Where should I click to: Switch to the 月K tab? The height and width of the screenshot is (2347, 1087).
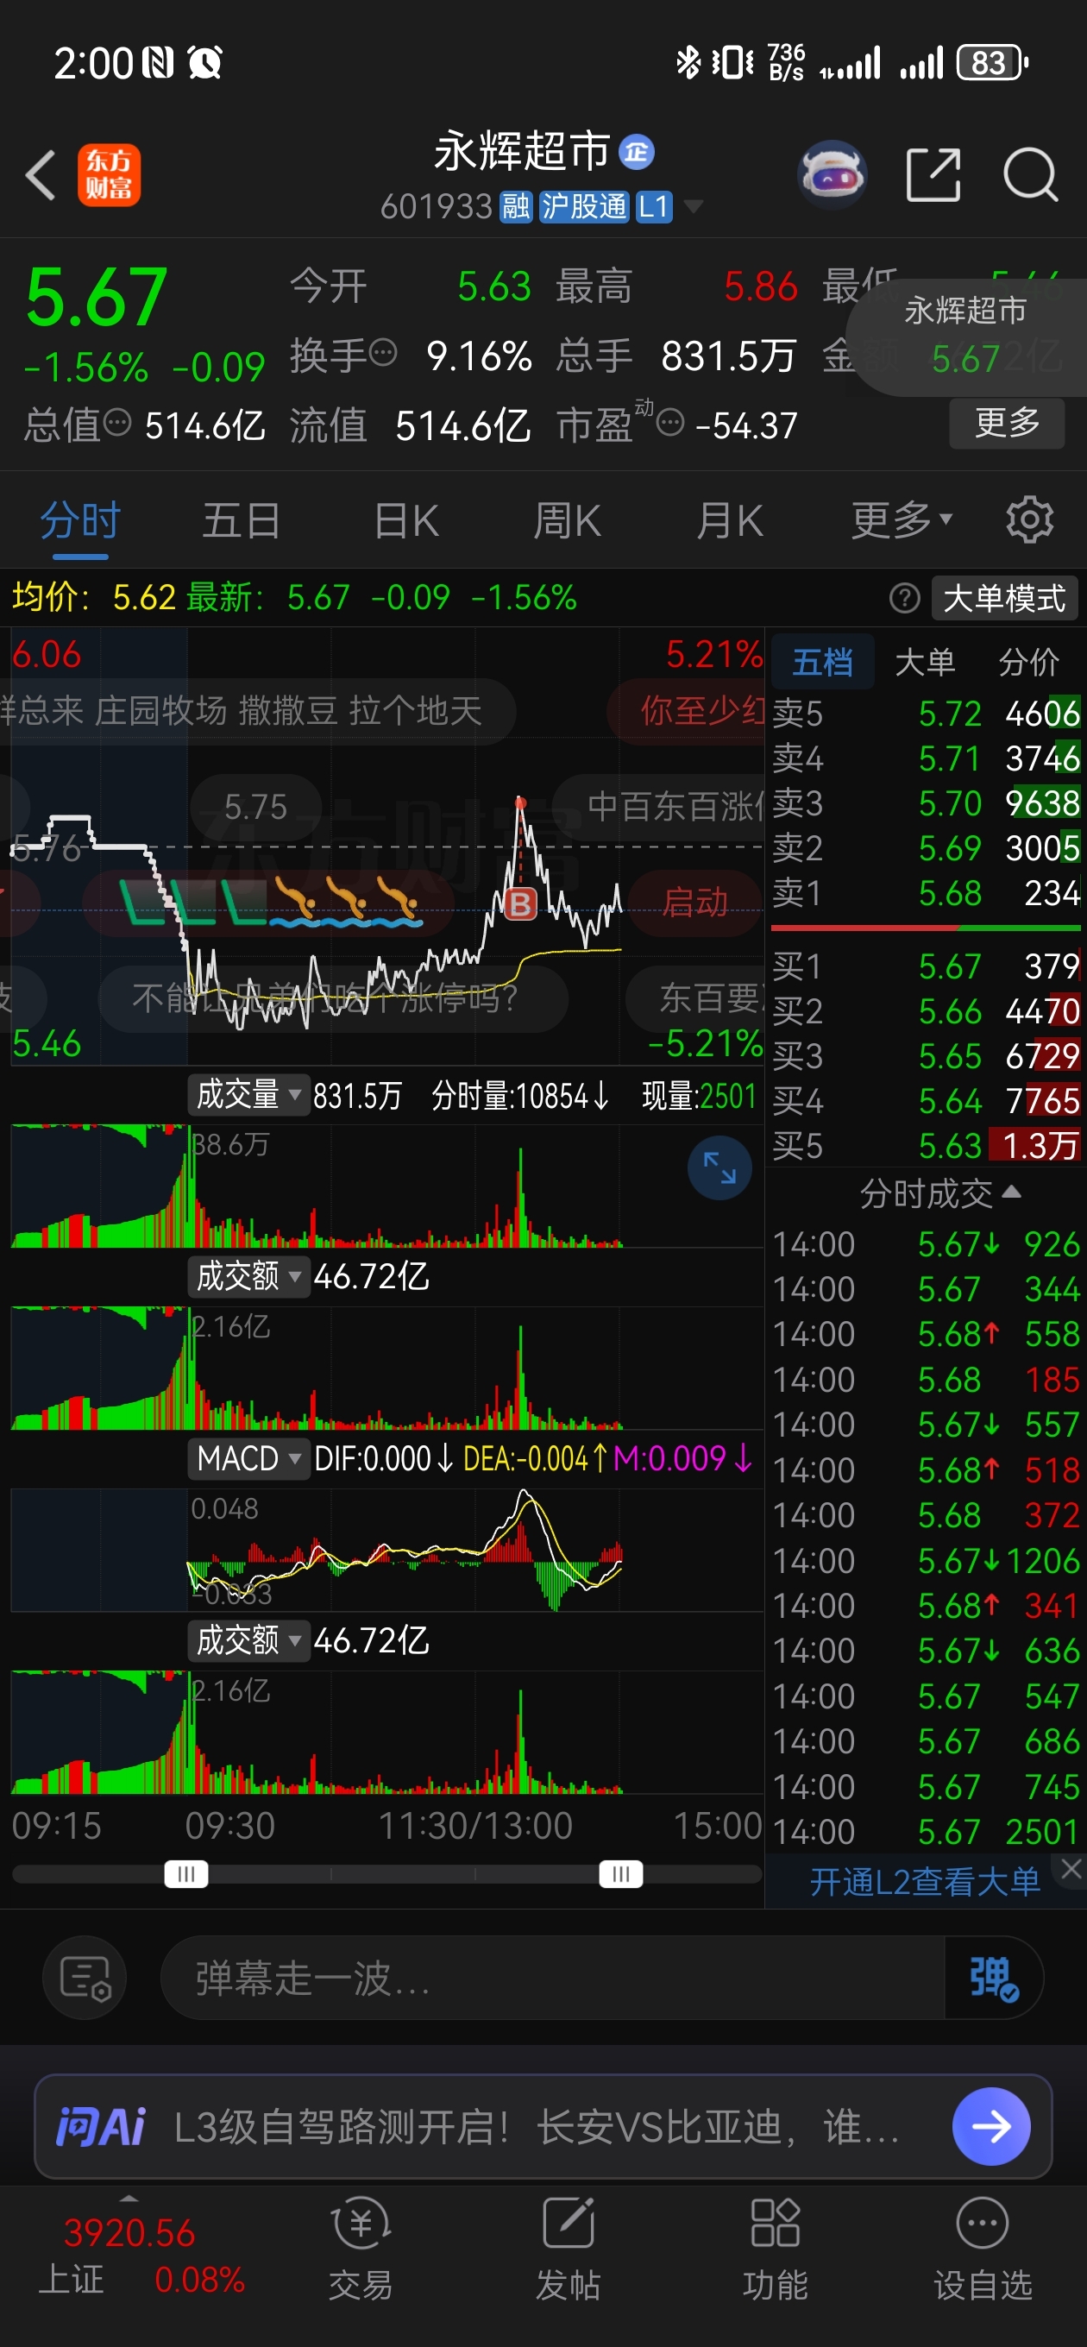click(729, 520)
